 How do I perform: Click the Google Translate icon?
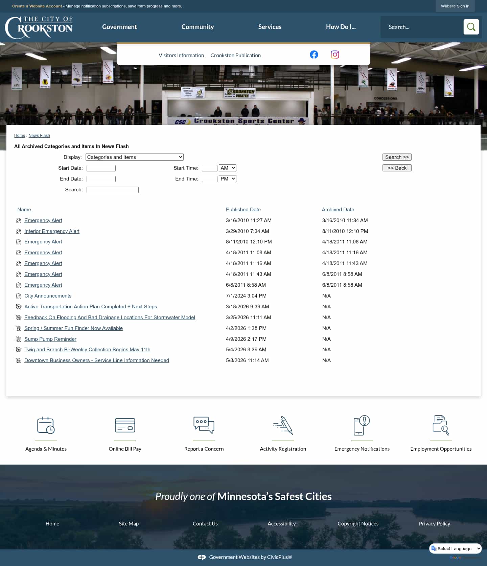[x=434, y=548]
